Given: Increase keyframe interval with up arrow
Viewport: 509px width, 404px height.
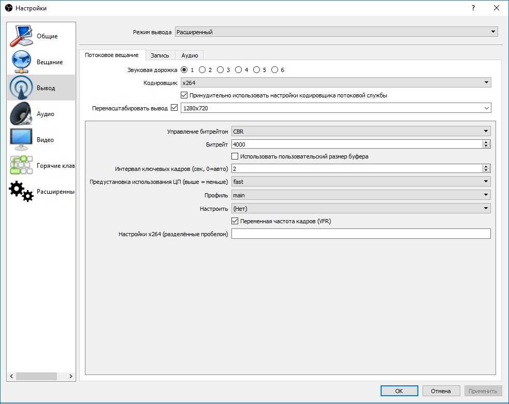Looking at the screenshot, I should [x=486, y=167].
